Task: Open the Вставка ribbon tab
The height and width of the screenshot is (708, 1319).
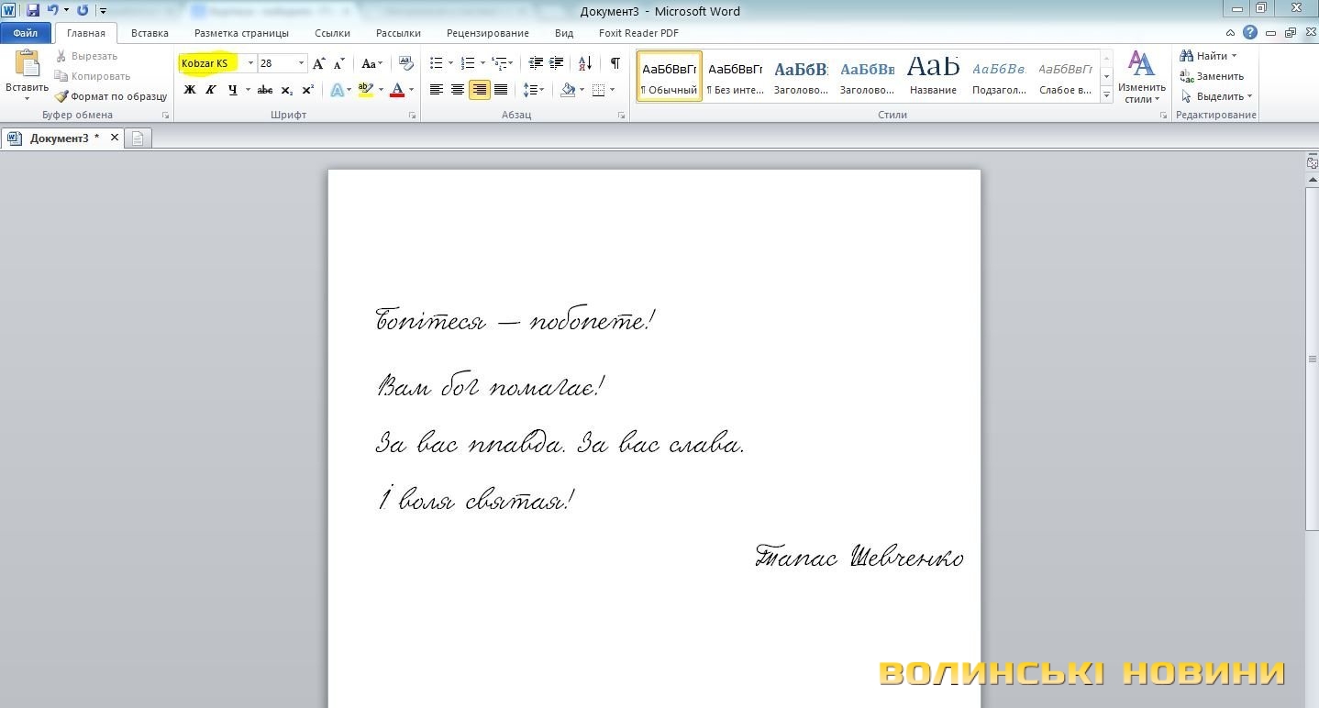Action: (150, 33)
